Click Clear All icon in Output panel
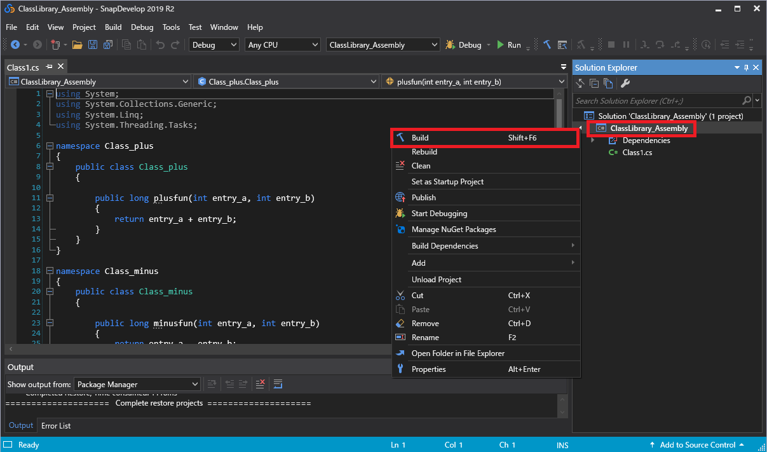The image size is (767, 452). click(x=260, y=384)
